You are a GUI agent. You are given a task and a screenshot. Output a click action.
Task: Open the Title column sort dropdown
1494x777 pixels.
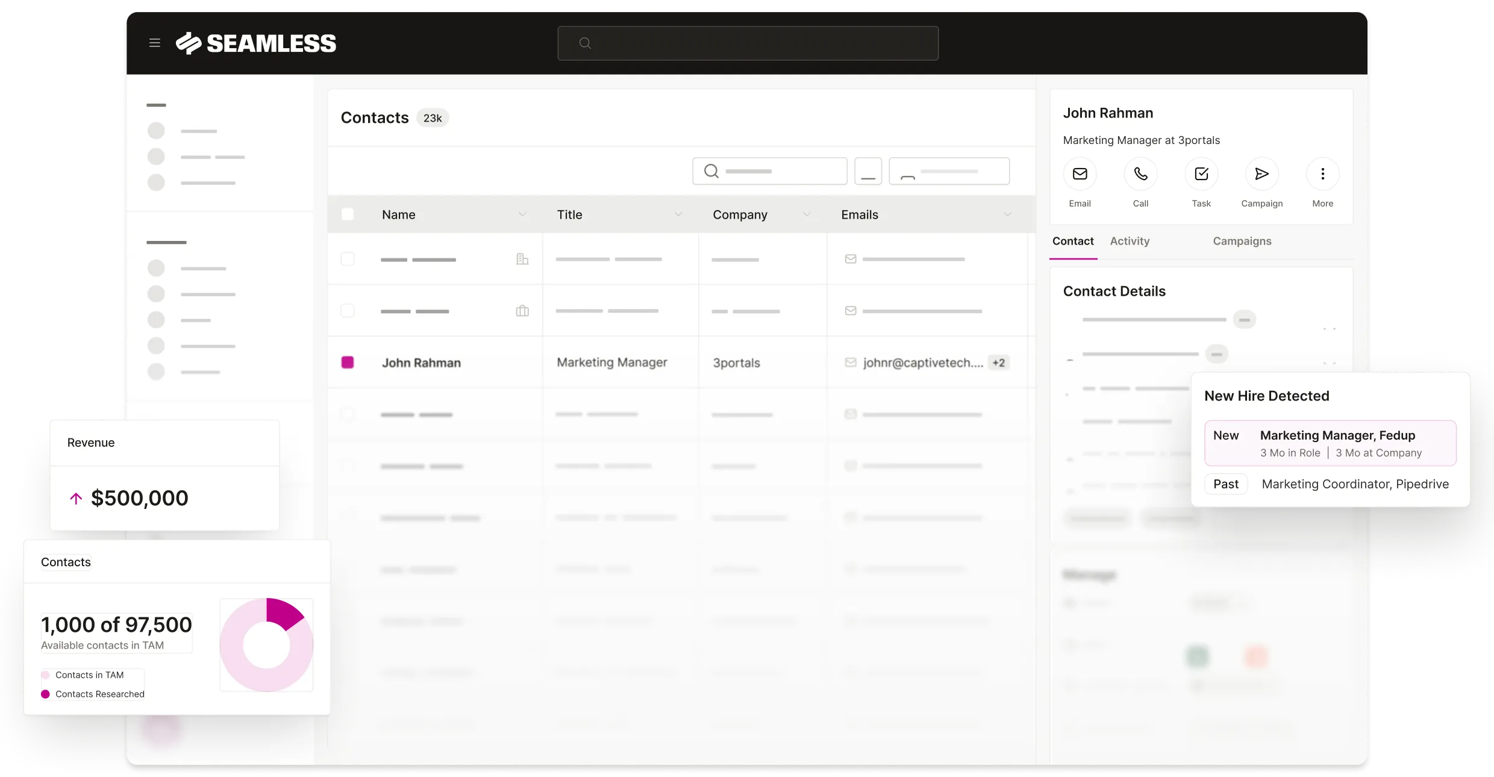tap(678, 214)
